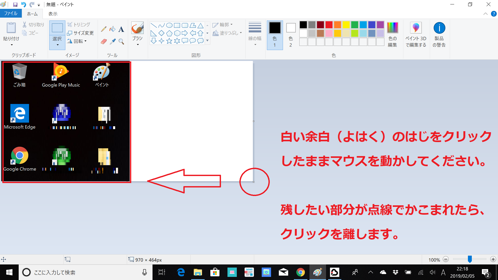Click the canvas right-edge resize handle
The image size is (498, 280).
(253, 121)
